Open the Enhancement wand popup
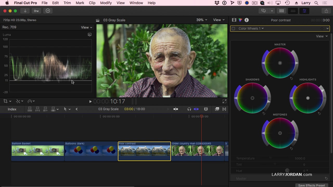The height and width of the screenshot is (187, 333). (x=20, y=101)
